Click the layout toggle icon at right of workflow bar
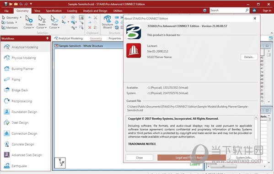The width and height of the screenshot is (274, 174). 271,38
